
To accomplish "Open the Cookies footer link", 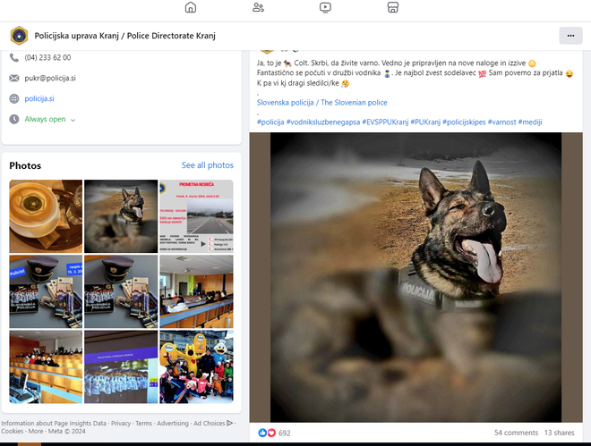I will pyautogui.click(x=12, y=431).
